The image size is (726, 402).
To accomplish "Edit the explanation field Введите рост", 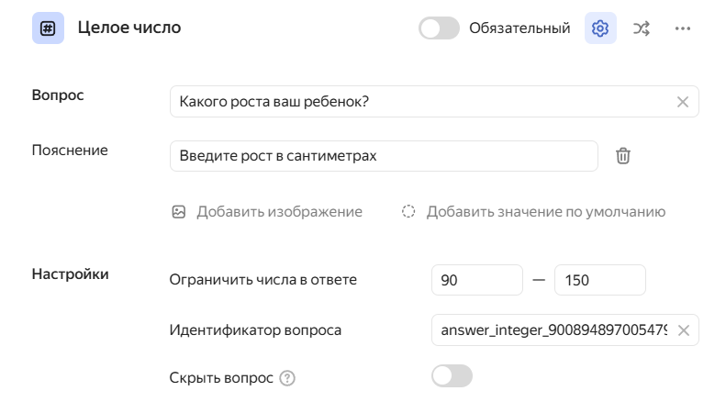I will [384, 156].
